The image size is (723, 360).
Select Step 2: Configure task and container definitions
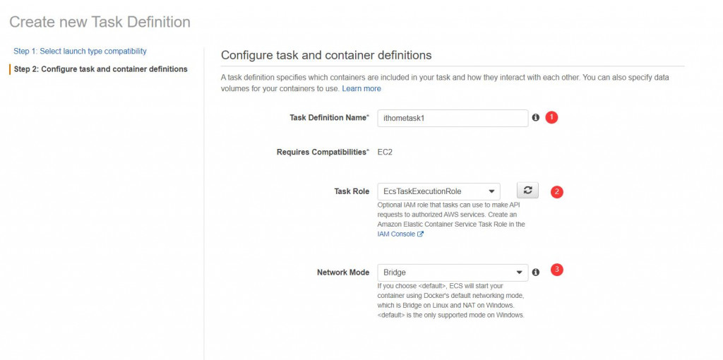pos(100,69)
